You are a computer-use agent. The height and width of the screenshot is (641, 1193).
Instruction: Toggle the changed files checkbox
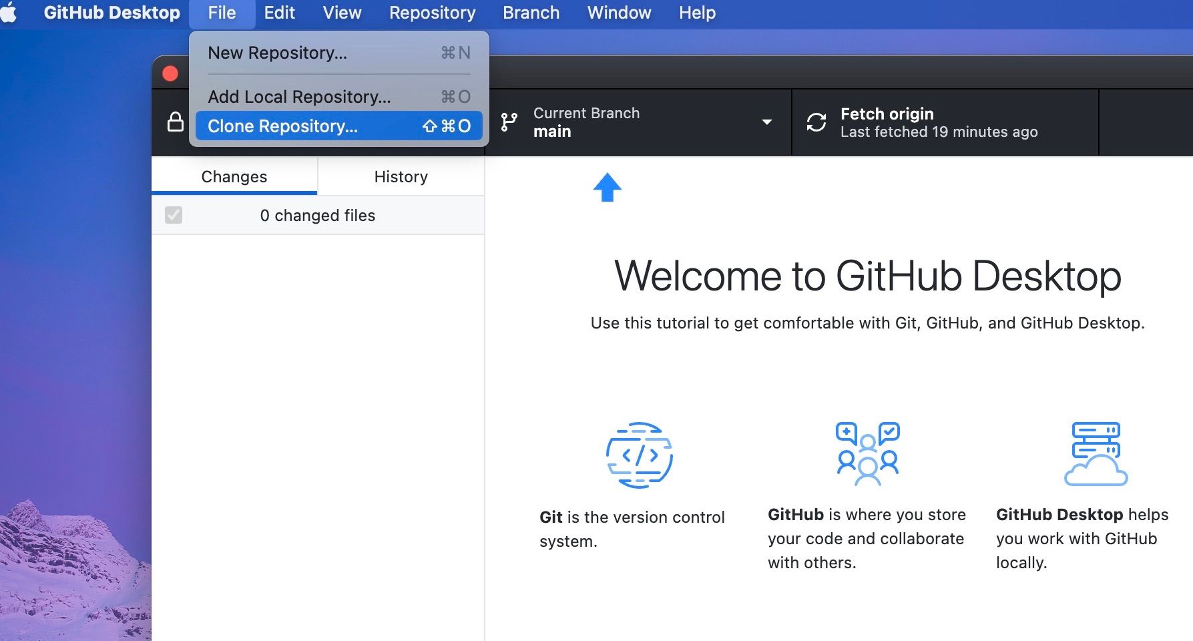tap(174, 215)
